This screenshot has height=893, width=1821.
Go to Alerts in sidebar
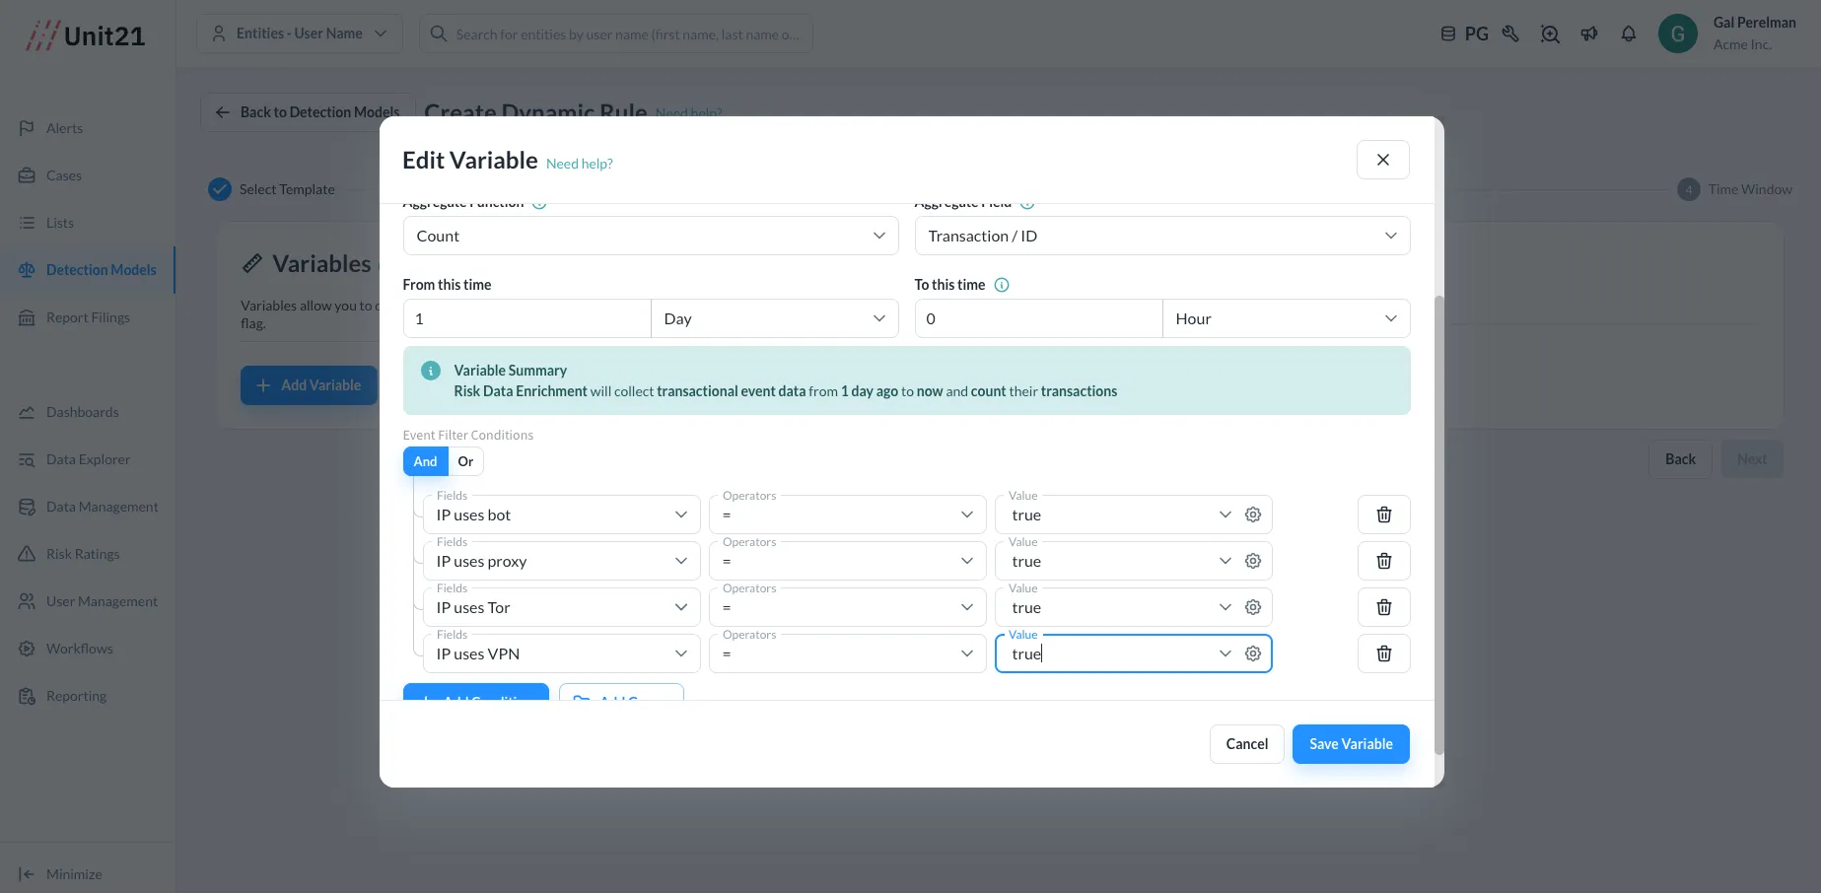(x=64, y=128)
